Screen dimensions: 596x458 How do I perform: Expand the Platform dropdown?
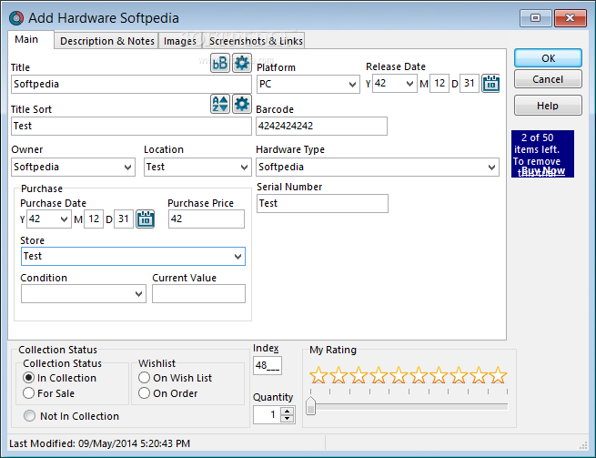tap(352, 84)
